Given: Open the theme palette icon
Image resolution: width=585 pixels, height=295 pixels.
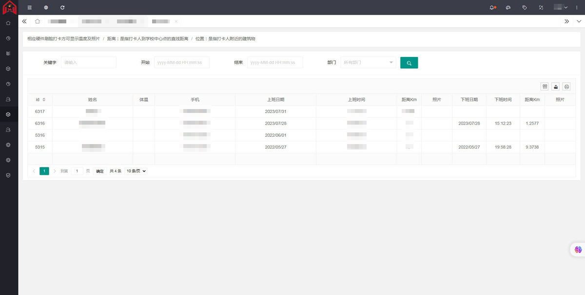Looking at the screenshot, I should pos(508,8).
